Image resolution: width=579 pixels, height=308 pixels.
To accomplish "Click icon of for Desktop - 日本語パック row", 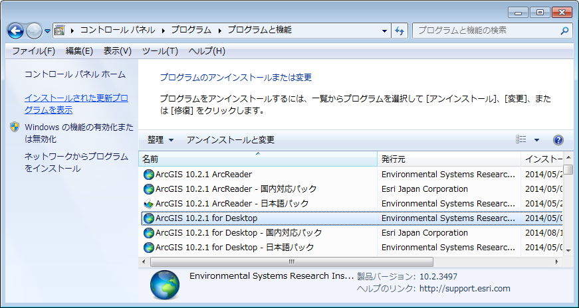I will [x=148, y=248].
